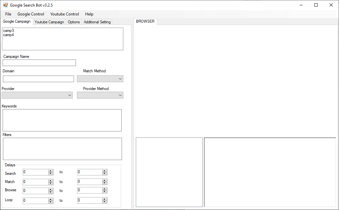Image resolution: width=339 pixels, height=210 pixels.
Task: Open the Help menu
Action: pos(89,14)
